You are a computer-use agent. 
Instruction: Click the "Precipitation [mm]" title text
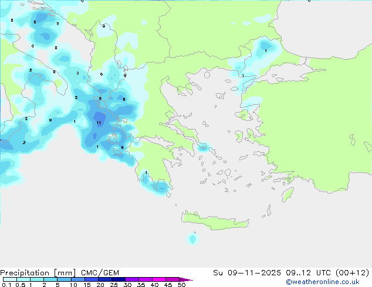point(38,273)
